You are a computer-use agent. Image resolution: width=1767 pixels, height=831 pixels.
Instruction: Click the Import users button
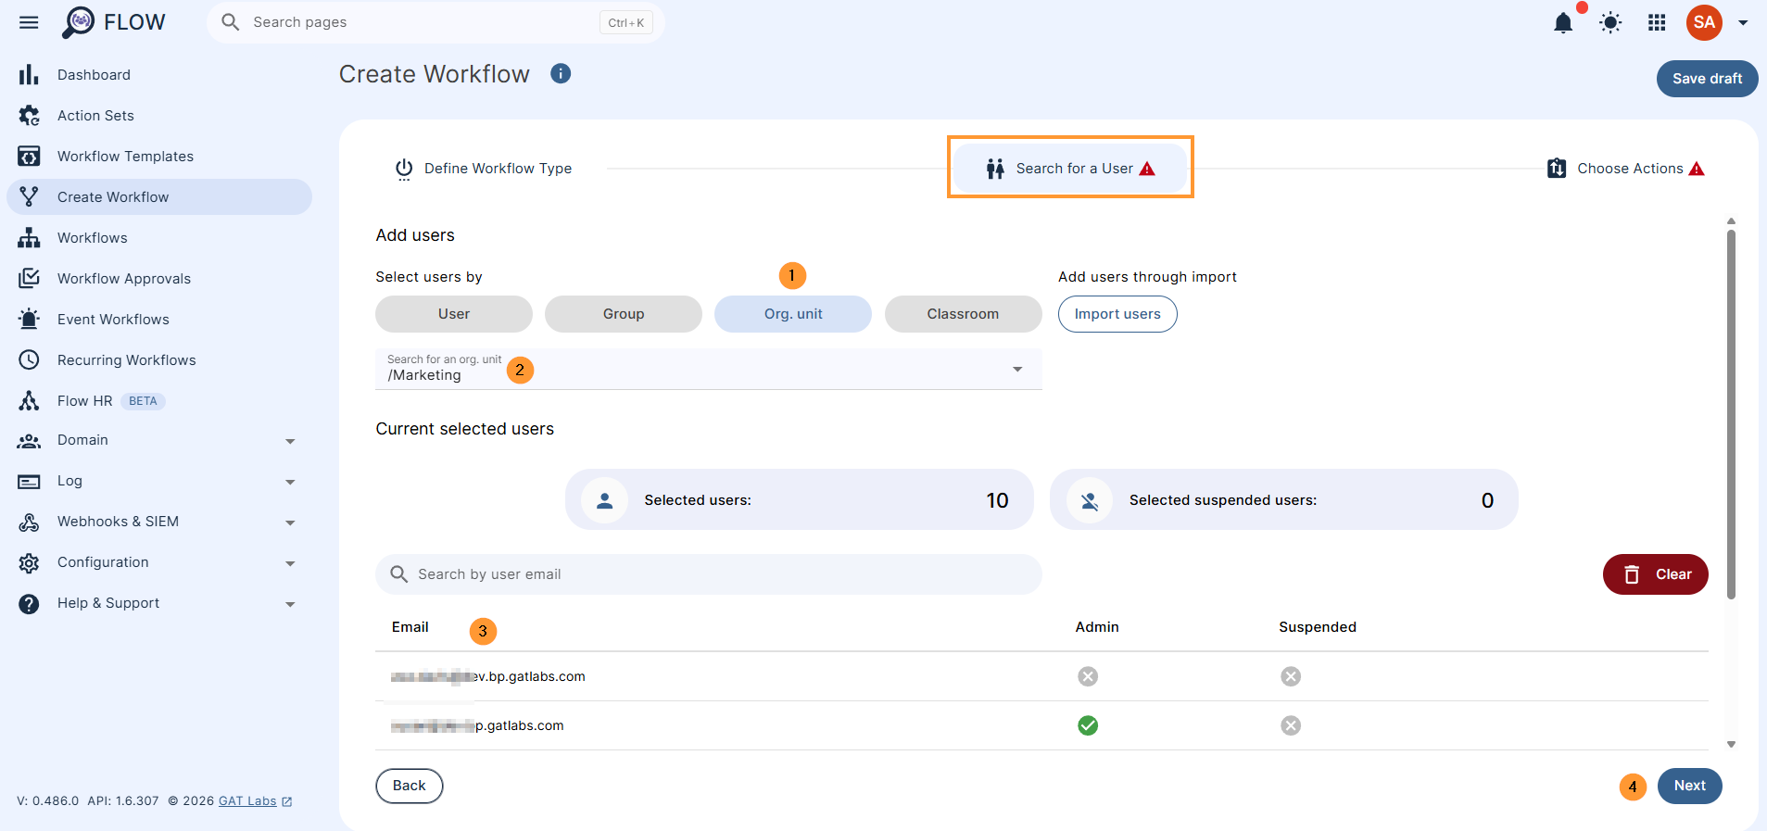click(1117, 314)
